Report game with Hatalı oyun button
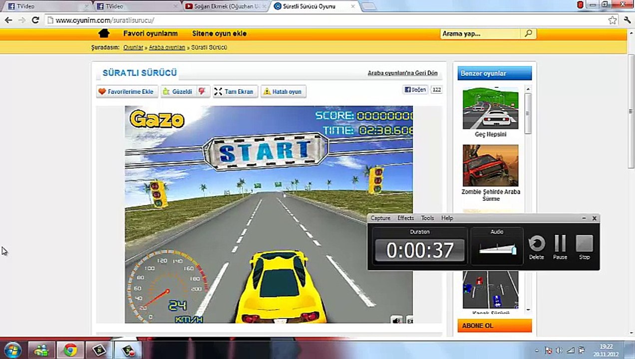 coord(283,91)
